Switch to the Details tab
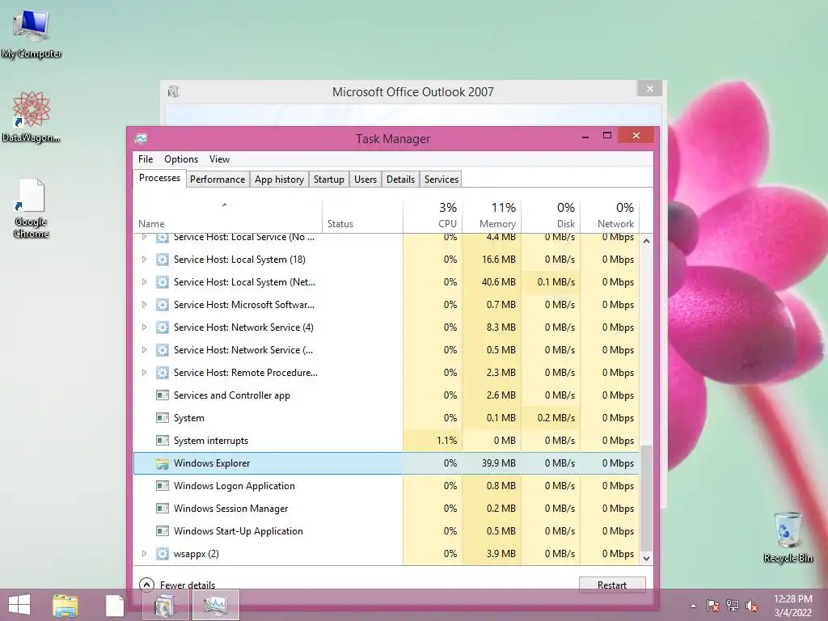This screenshot has height=621, width=828. click(400, 179)
